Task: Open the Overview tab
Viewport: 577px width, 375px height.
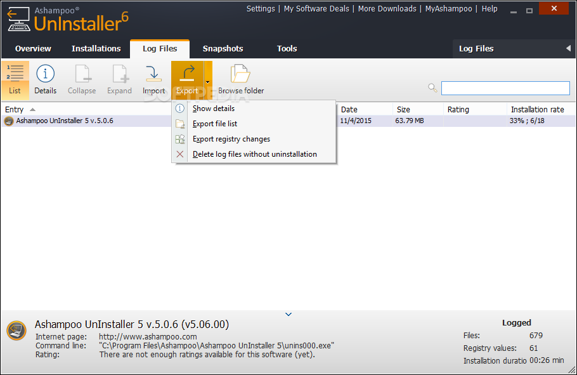Action: [33, 49]
